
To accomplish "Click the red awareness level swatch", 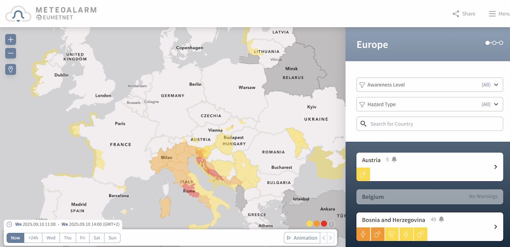I will tap(324, 224).
